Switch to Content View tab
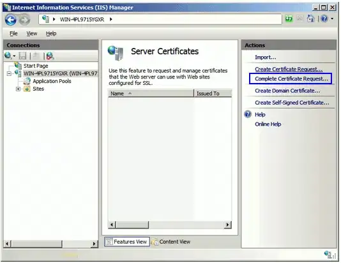Screen dimensions: 341x263 (x=171, y=242)
